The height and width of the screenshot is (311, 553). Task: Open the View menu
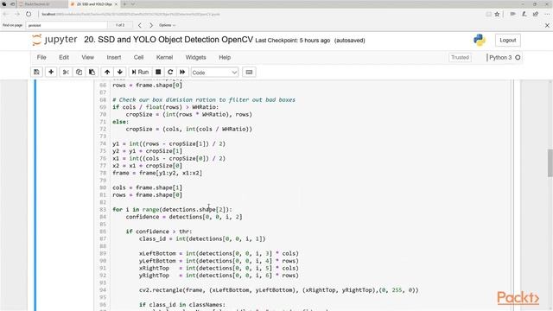88,57
